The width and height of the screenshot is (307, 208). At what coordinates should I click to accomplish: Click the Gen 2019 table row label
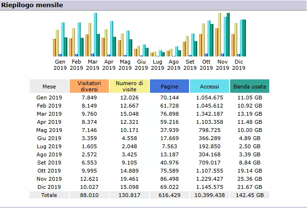[x=49, y=98]
